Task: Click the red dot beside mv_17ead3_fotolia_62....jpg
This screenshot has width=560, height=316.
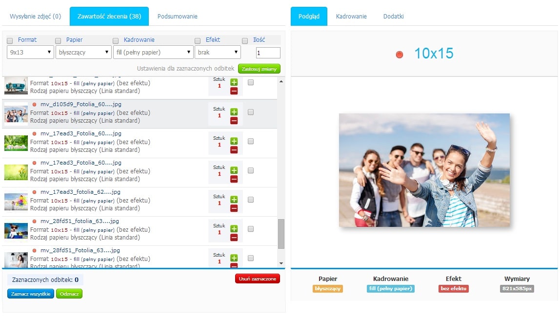Action: (x=34, y=192)
